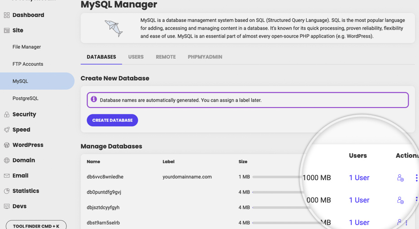Click the Security lock icon
This screenshot has width=419, height=229.
7,115
